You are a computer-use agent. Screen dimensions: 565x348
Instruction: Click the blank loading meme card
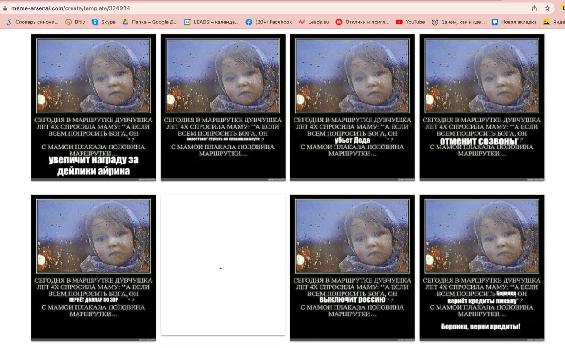(223, 265)
